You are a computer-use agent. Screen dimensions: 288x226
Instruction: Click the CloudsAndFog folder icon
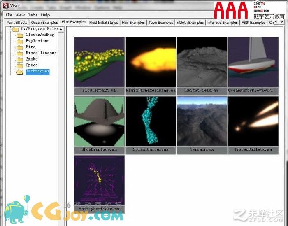point(20,35)
